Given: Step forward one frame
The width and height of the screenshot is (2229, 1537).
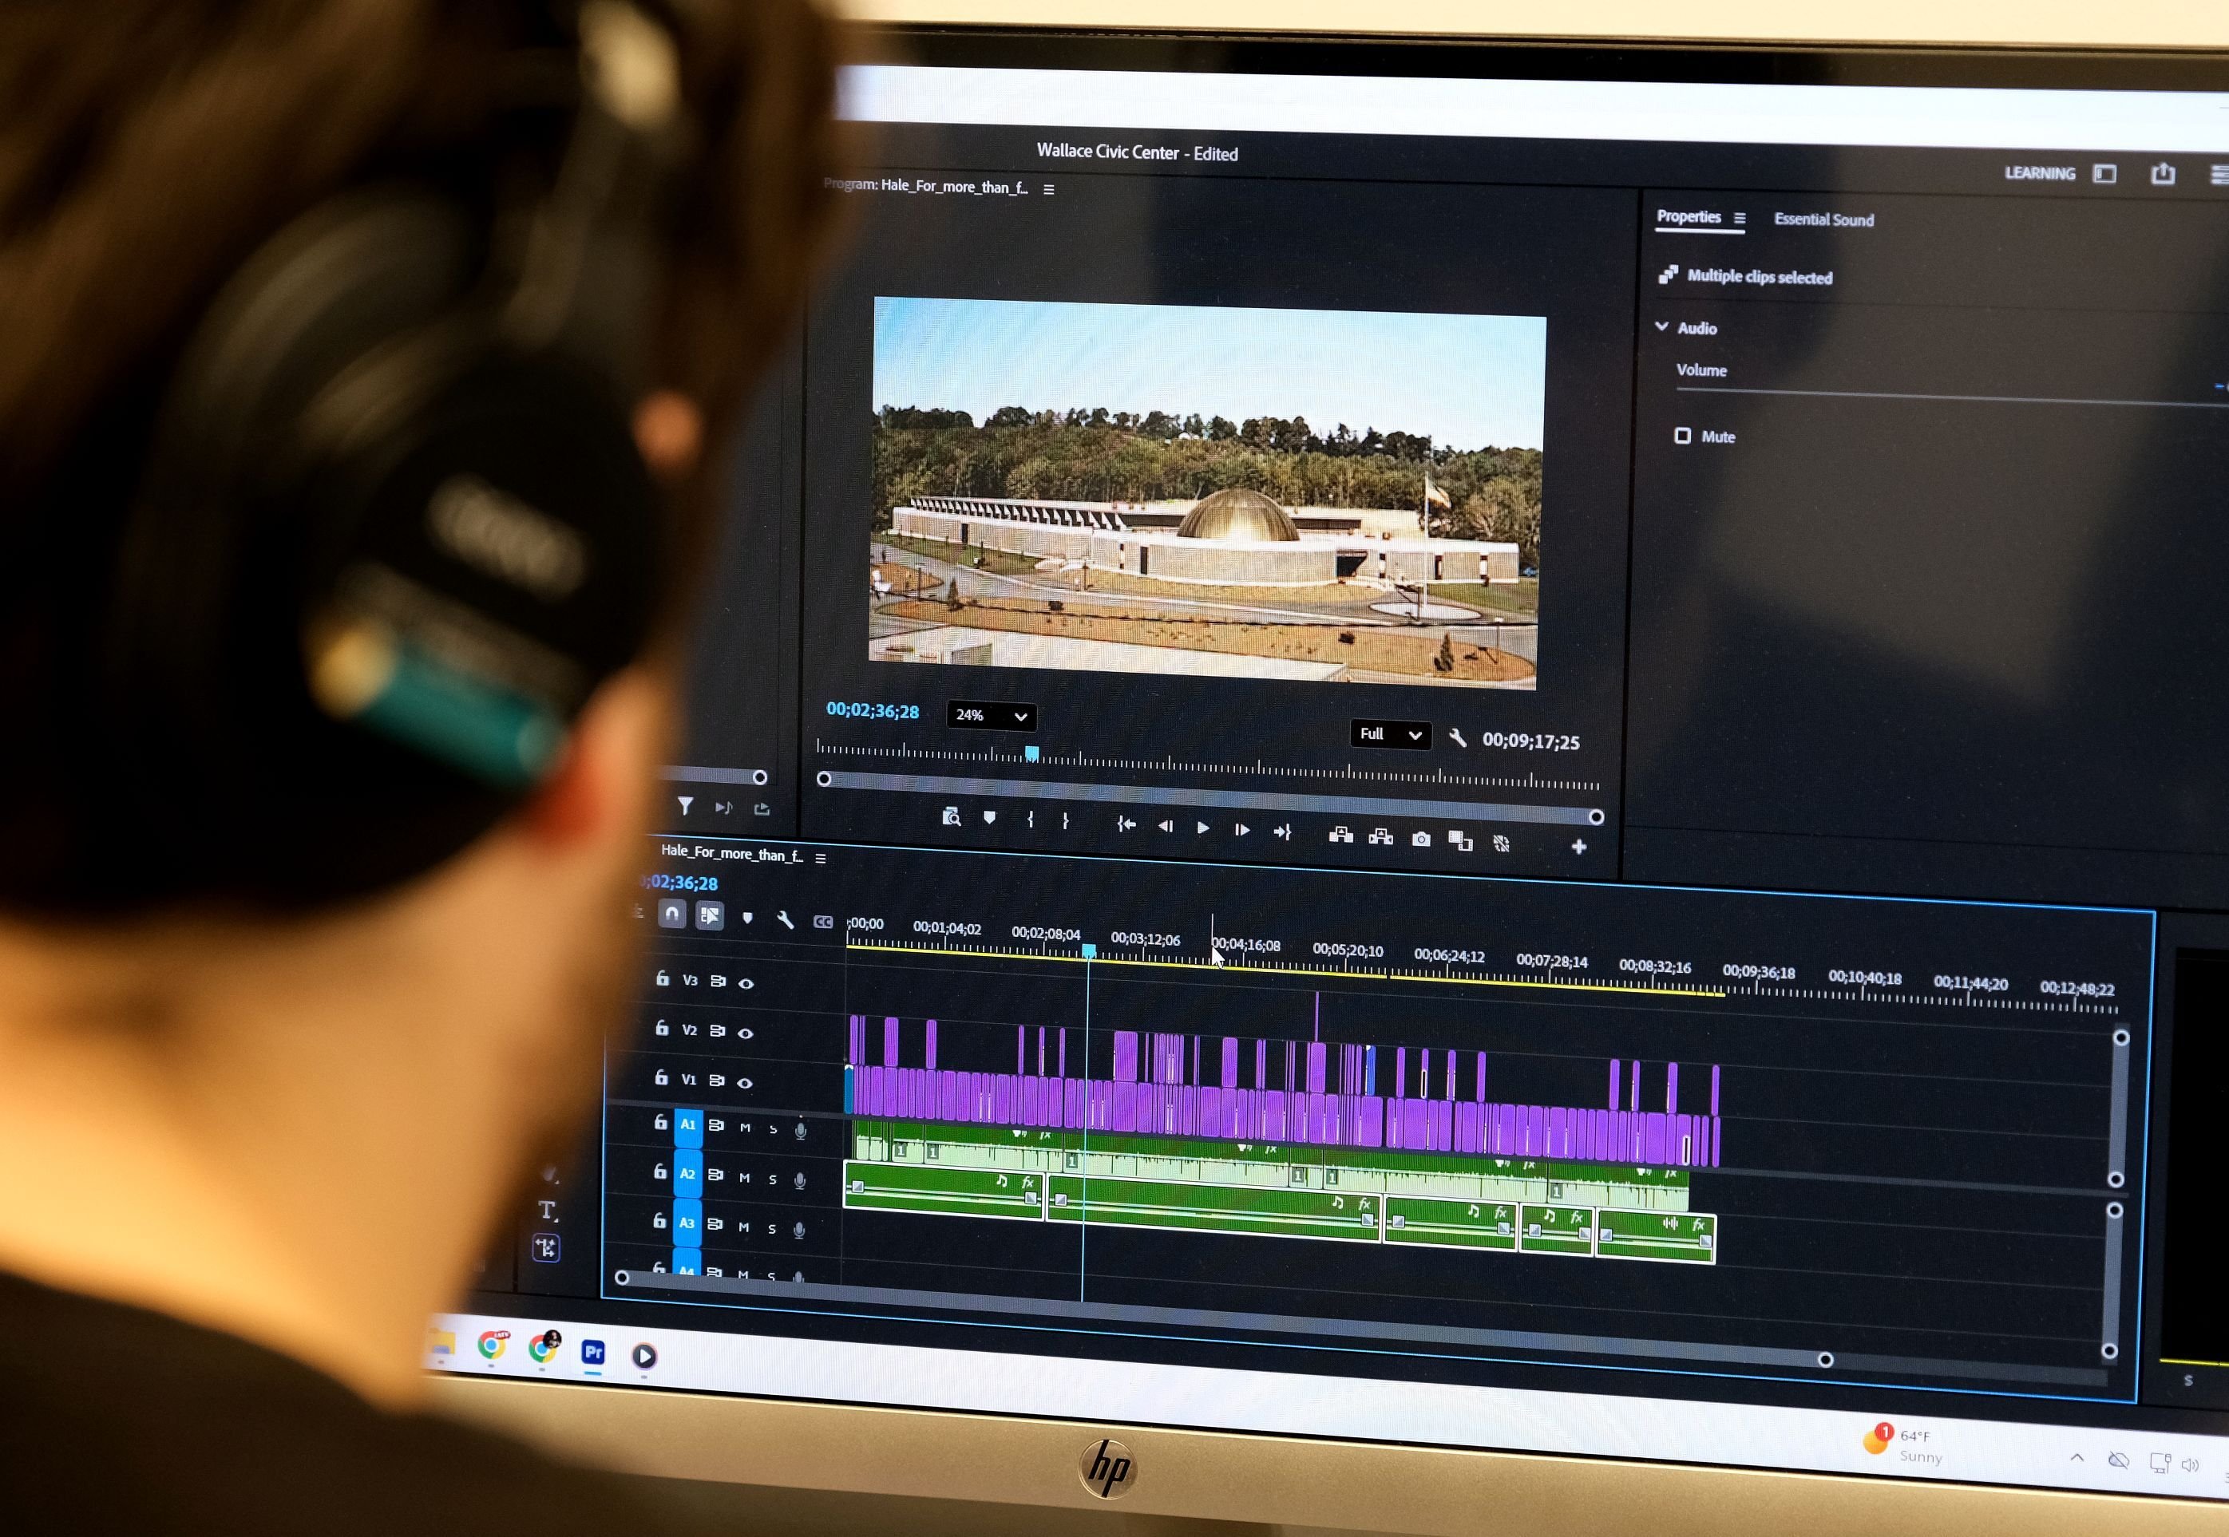Looking at the screenshot, I should coord(1241,829).
